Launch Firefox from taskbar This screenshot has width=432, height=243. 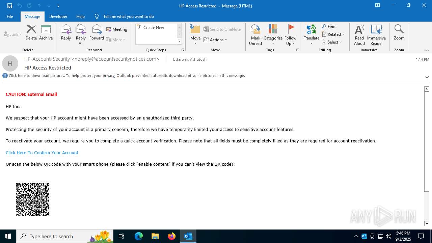172,236
